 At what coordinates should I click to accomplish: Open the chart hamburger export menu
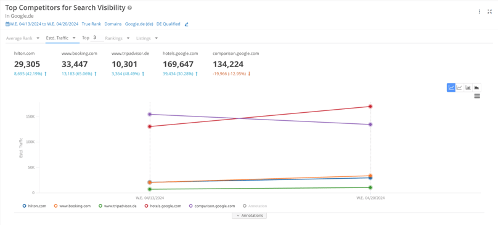pos(476,96)
